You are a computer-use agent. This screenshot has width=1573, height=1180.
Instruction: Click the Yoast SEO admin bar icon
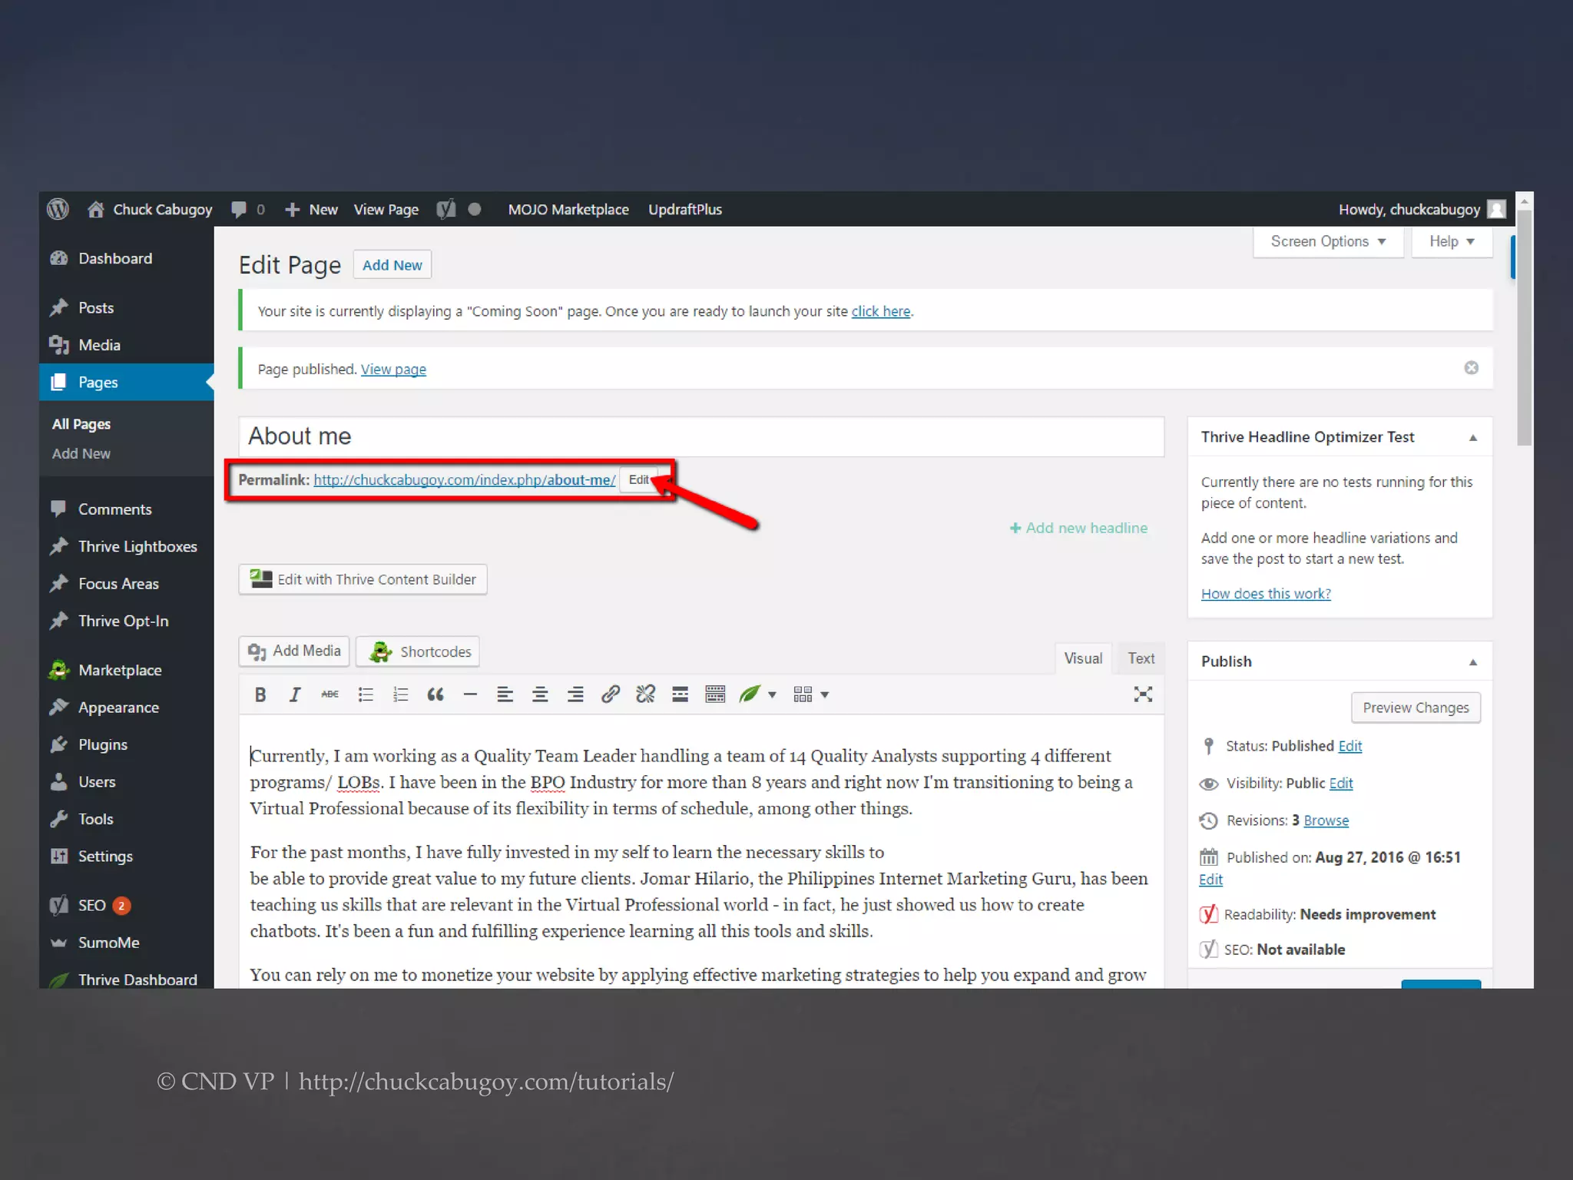pos(445,209)
